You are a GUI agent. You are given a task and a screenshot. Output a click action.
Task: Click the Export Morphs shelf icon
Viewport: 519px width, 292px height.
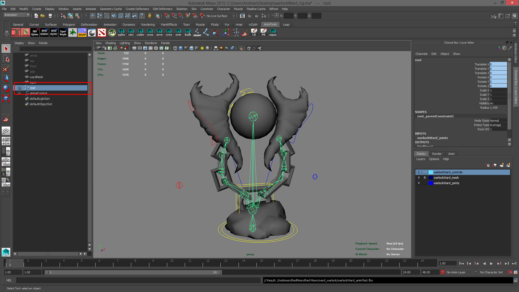63,33
